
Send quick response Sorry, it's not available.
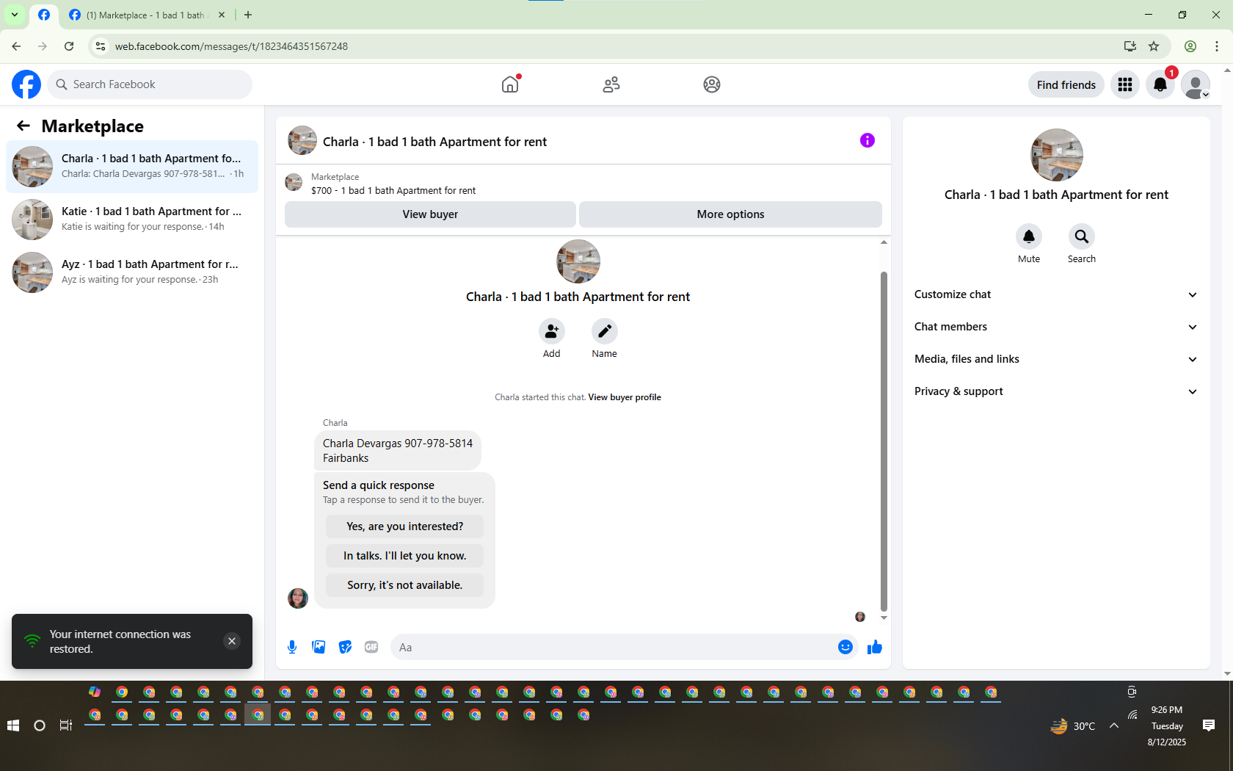pyautogui.click(x=405, y=585)
